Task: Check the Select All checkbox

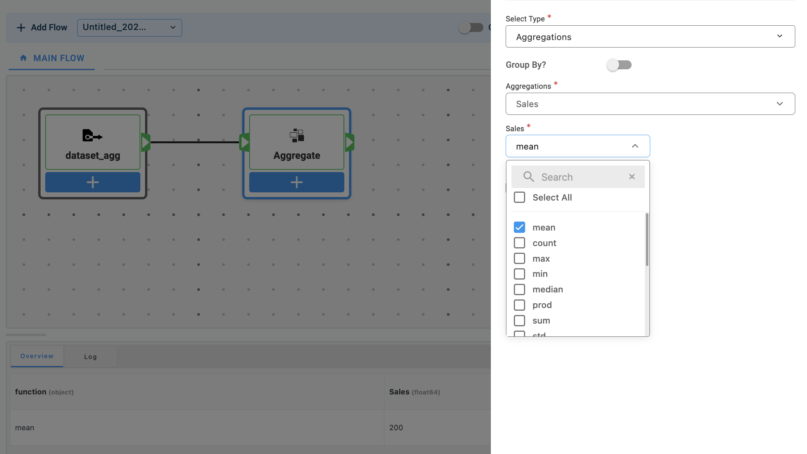Action: coord(519,197)
